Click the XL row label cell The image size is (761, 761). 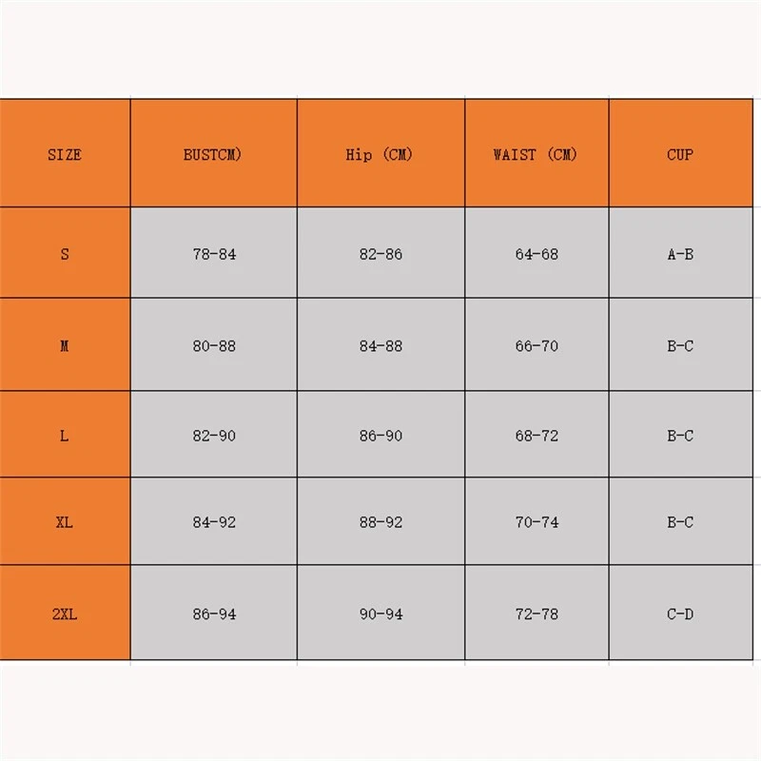[x=65, y=522]
